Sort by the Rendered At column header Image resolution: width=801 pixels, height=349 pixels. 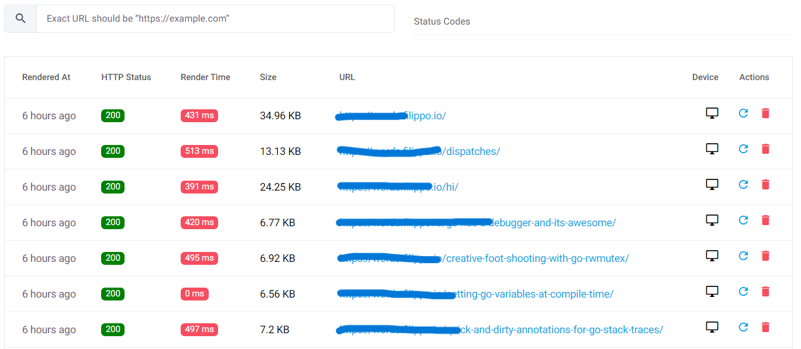click(x=46, y=77)
